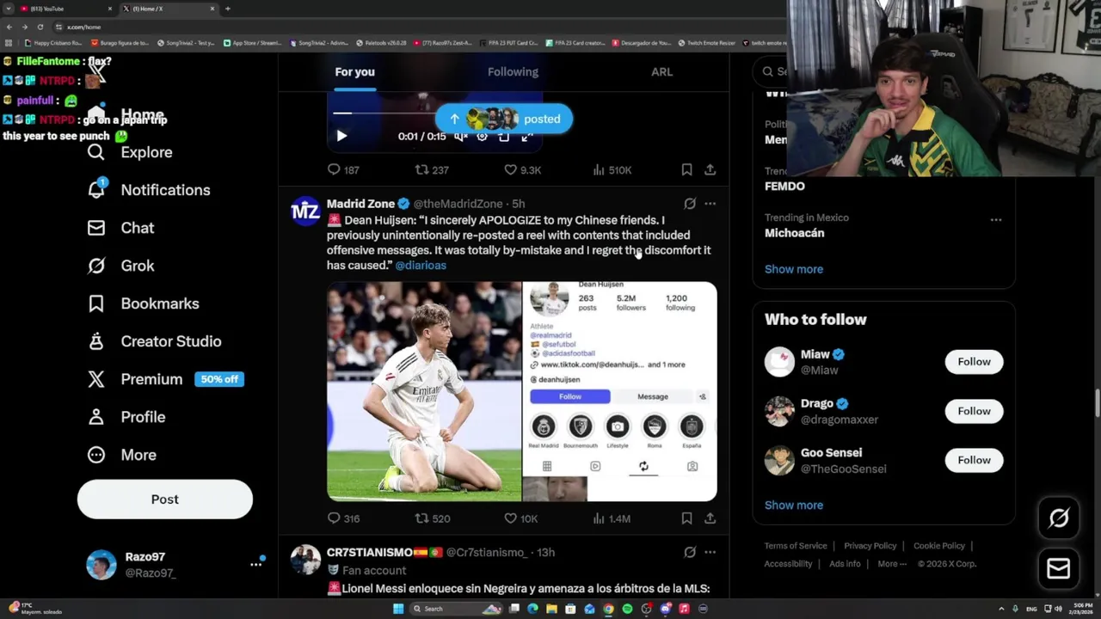Open the floating Grok button
This screenshot has height=619, width=1101.
[1059, 518]
